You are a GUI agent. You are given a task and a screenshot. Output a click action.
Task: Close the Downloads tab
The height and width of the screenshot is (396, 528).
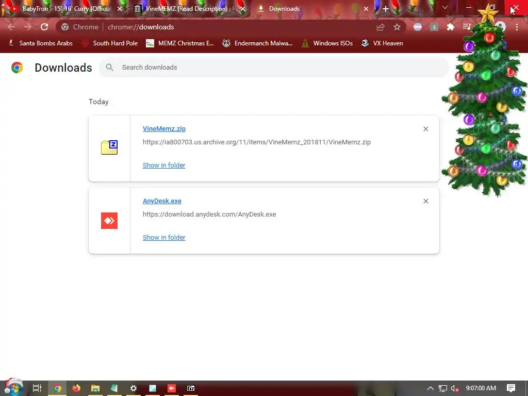click(366, 9)
